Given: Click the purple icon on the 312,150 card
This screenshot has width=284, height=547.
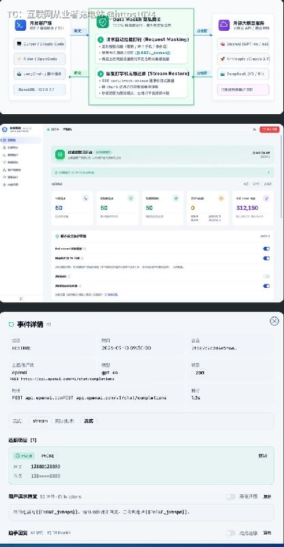Looking at the screenshot, I should point(266,198).
